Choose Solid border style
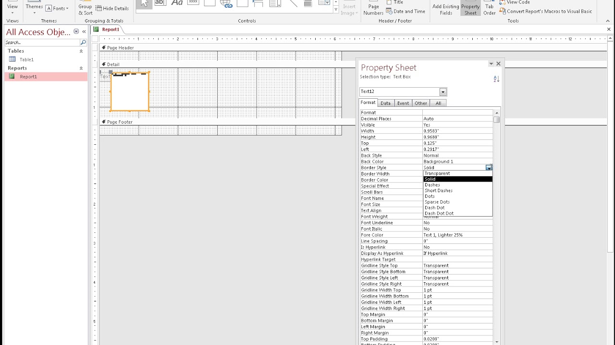 [x=458, y=179]
